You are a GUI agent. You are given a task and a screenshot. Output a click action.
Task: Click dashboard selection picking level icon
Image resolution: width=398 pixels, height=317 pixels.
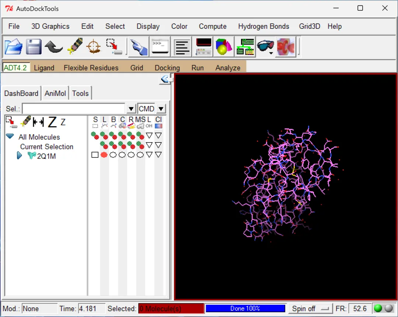pyautogui.click(x=11, y=122)
